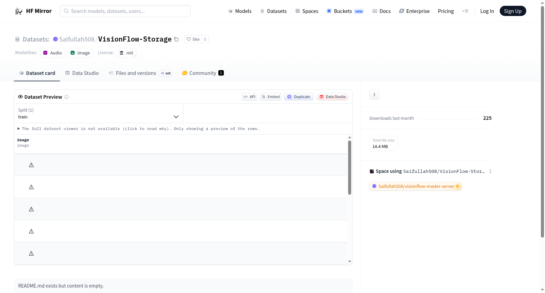Click the red Data Studio button
Viewport: 545px width, 293px height.
click(332, 97)
